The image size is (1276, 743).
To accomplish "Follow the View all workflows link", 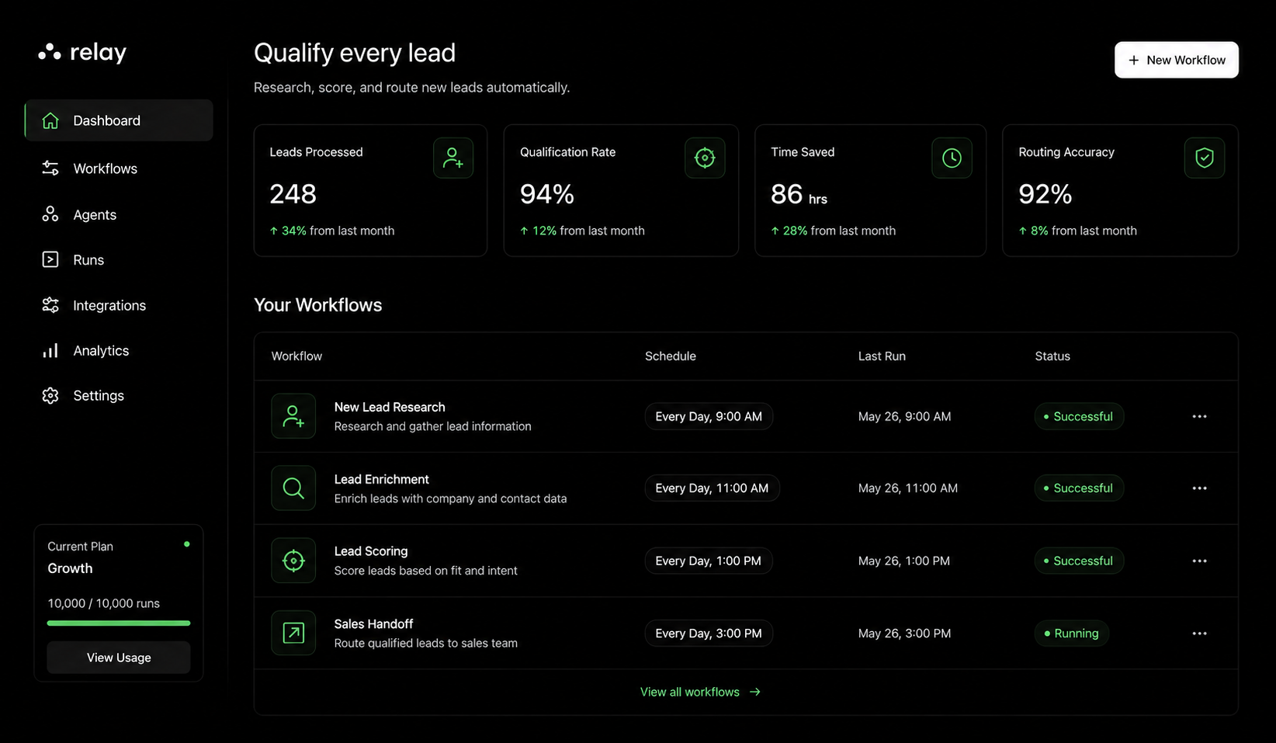I will coord(690,692).
